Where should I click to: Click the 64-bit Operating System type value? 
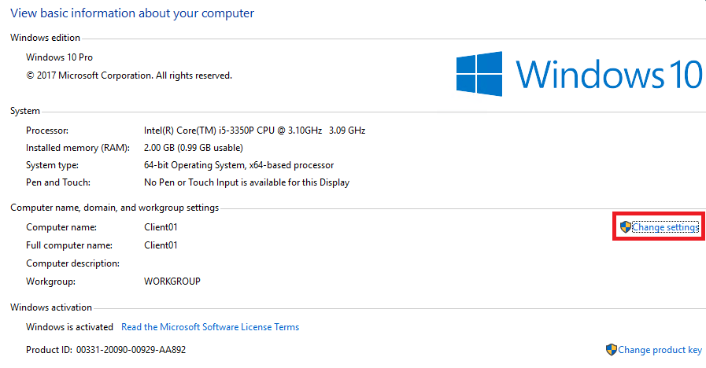click(x=238, y=165)
